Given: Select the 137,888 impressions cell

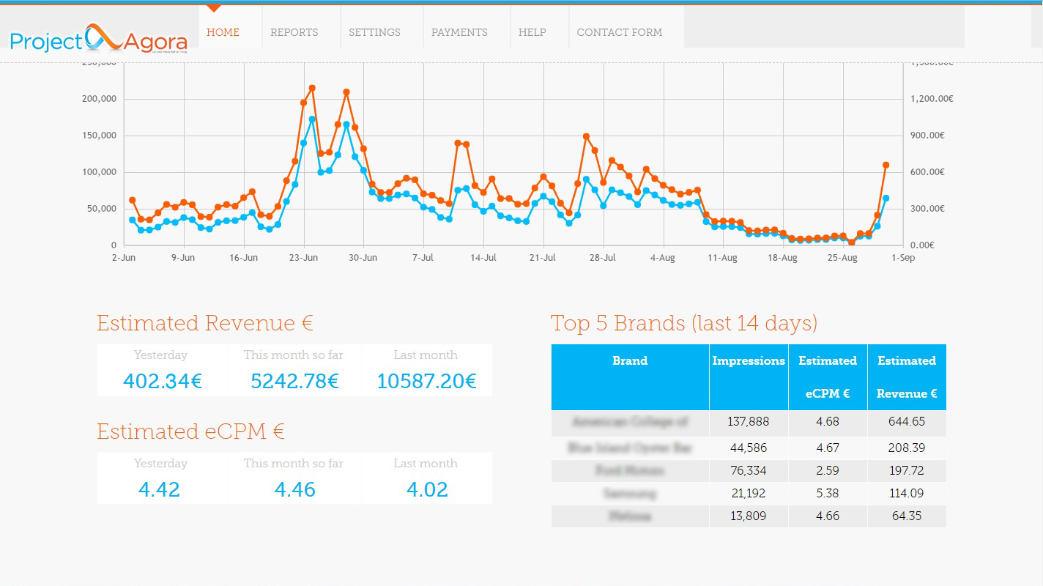Looking at the screenshot, I should coord(748,422).
